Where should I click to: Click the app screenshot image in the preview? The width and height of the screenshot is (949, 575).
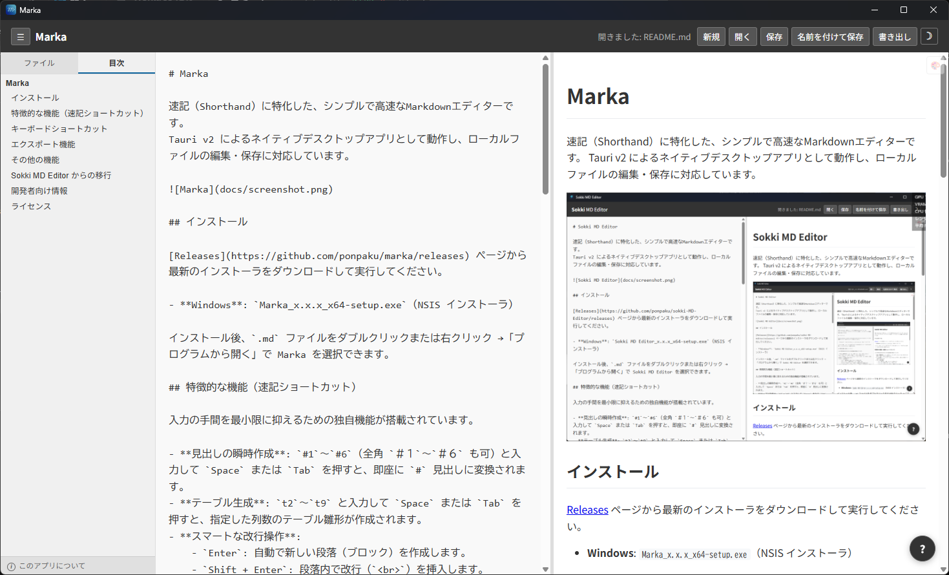click(x=746, y=315)
